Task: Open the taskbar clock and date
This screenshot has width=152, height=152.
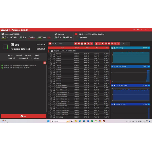Action: click(x=145, y=121)
